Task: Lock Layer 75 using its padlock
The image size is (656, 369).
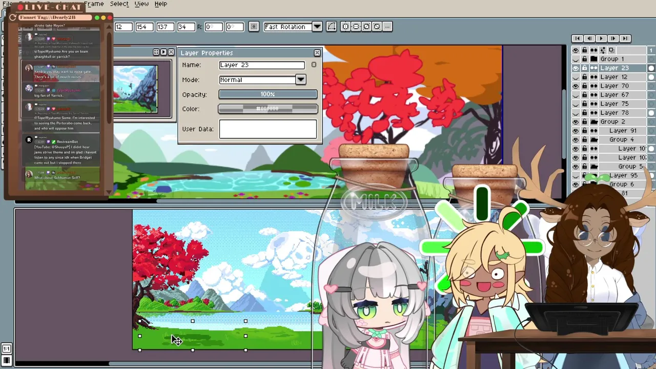Action: click(585, 104)
